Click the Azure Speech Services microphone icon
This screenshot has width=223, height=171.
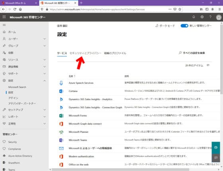[61, 83]
